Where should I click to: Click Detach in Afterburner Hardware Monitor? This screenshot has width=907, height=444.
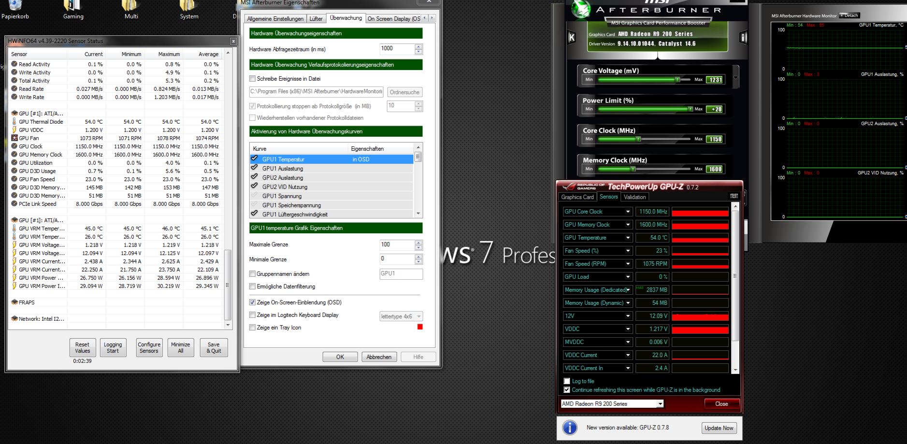pyautogui.click(x=849, y=15)
